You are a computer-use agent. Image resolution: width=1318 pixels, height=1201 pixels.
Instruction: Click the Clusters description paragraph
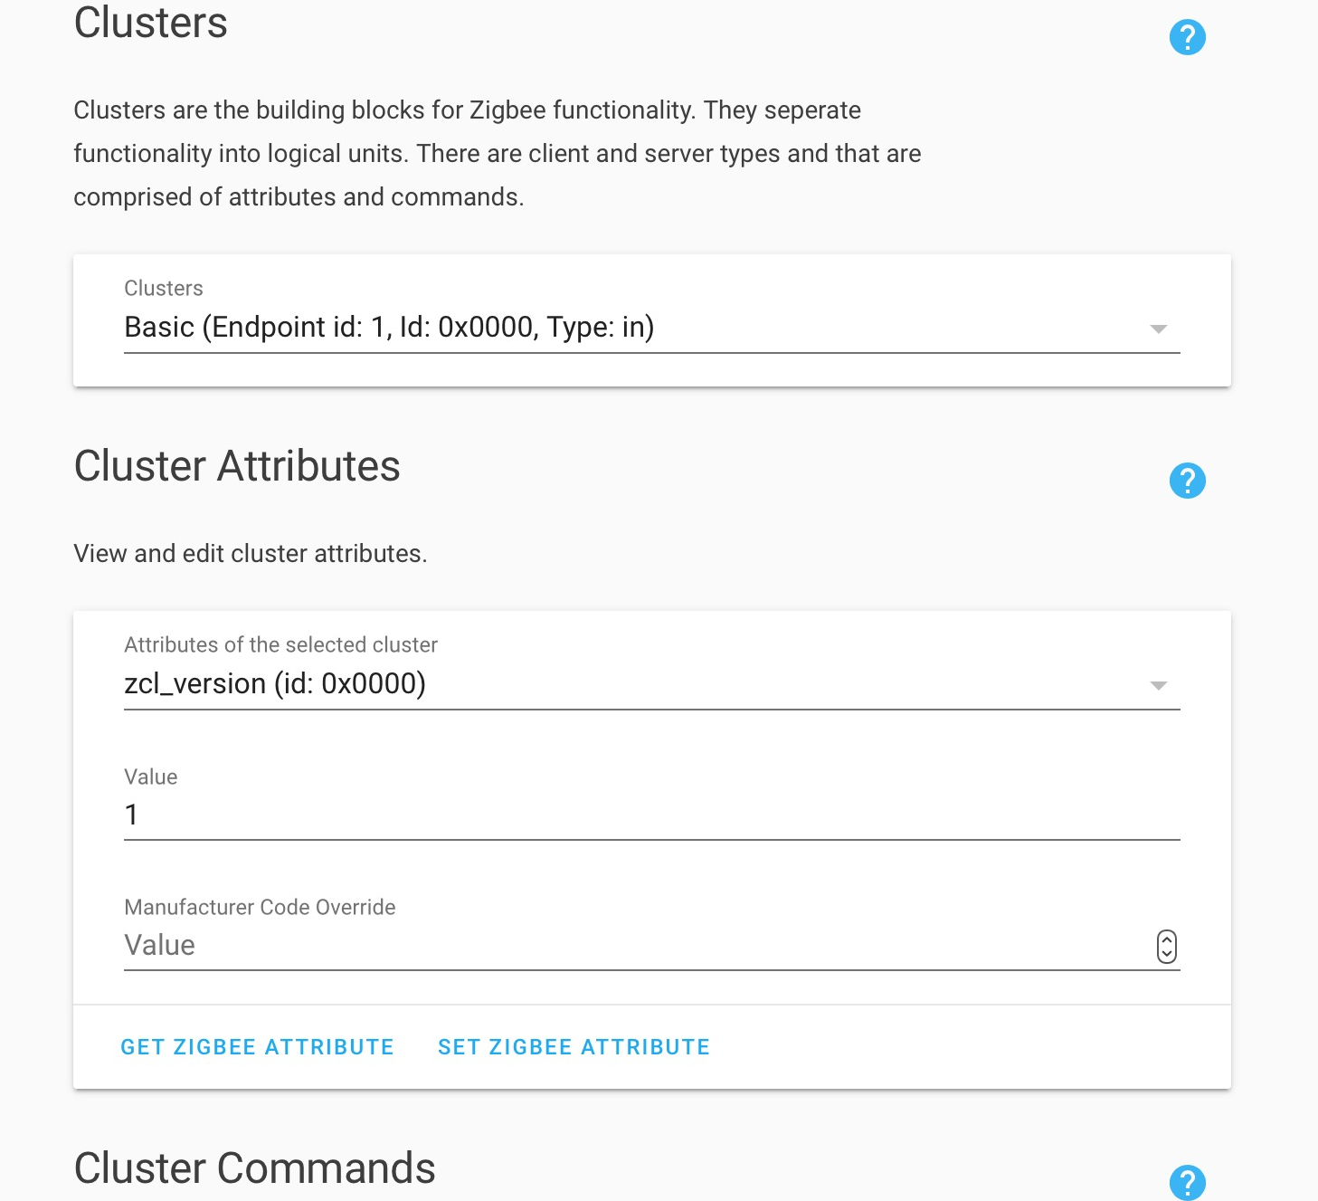coord(497,154)
